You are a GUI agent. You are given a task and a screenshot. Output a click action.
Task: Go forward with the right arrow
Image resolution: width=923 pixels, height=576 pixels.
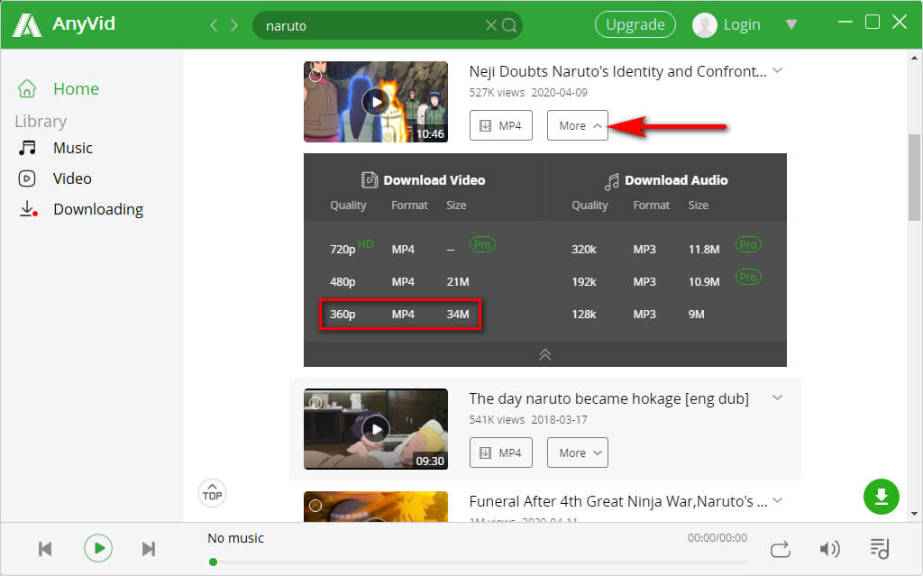(x=234, y=25)
